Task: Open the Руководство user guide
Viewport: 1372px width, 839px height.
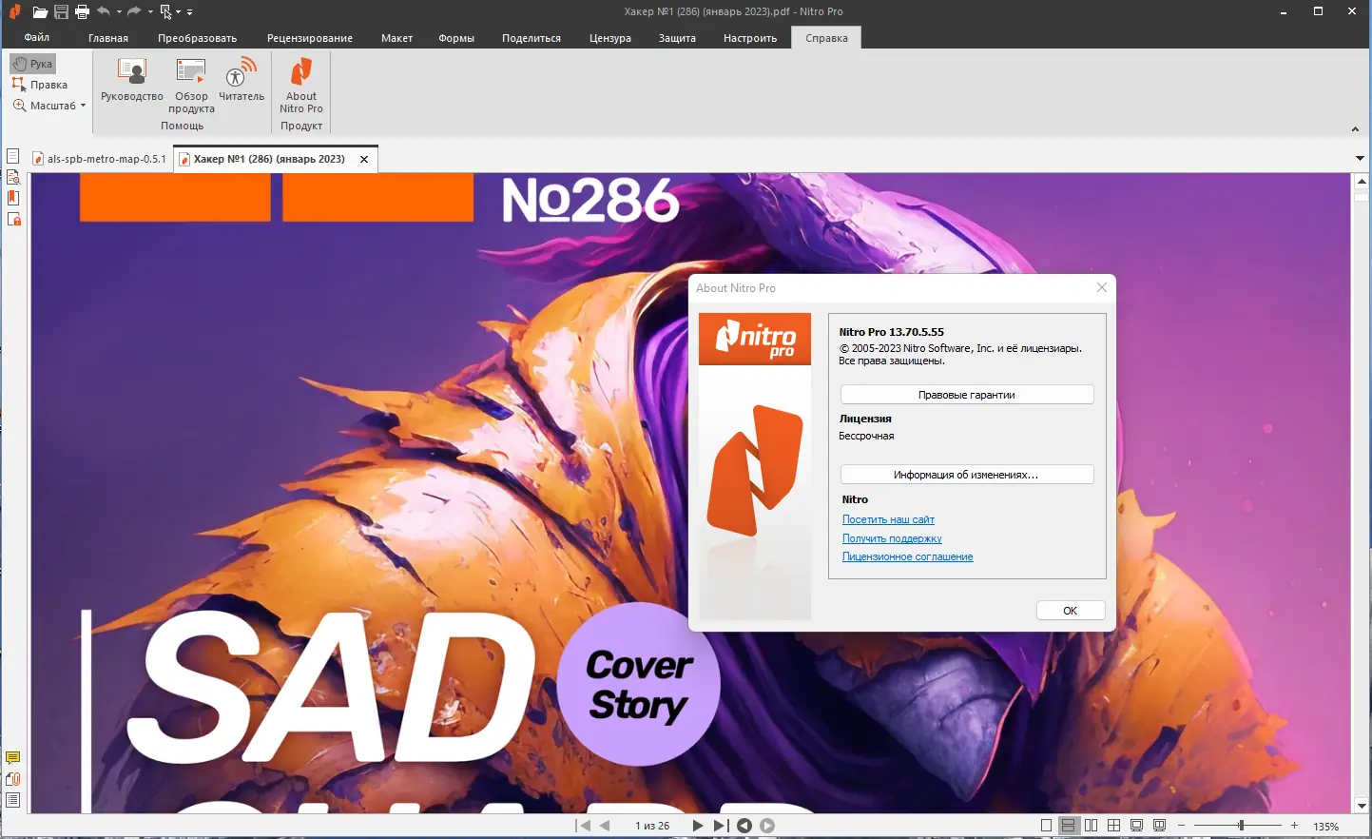Action: 132,80
